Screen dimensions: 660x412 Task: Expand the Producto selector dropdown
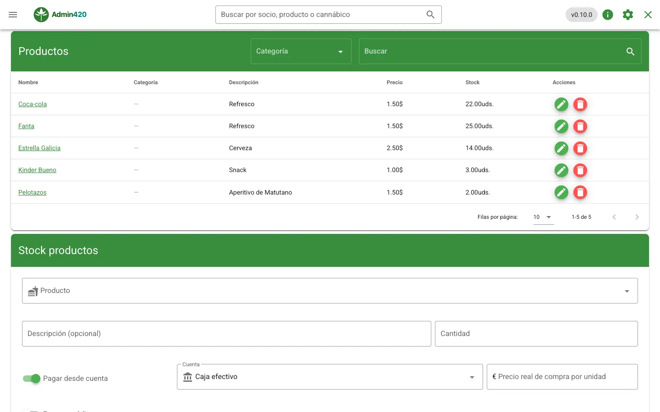tap(330, 291)
